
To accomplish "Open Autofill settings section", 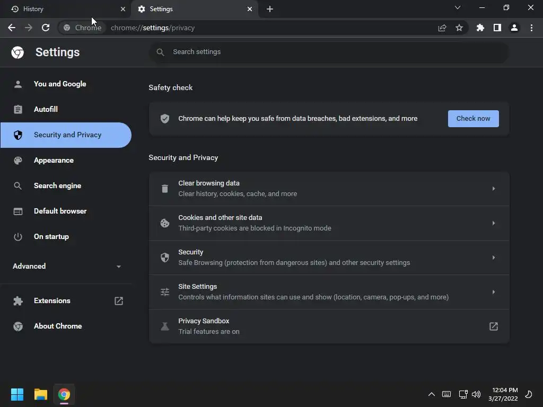I will click(x=66, y=109).
